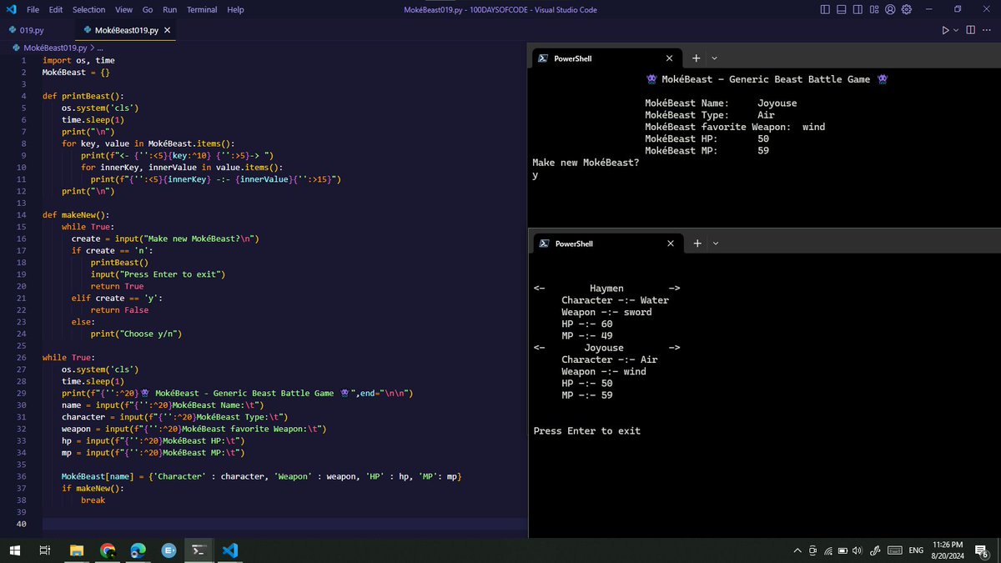Toggle the secondary side bar layout icon
This screenshot has height=563, width=1001.
click(x=858, y=9)
